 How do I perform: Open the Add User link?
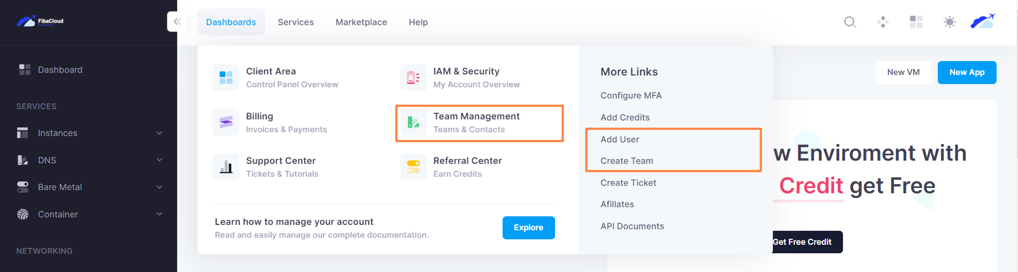620,139
